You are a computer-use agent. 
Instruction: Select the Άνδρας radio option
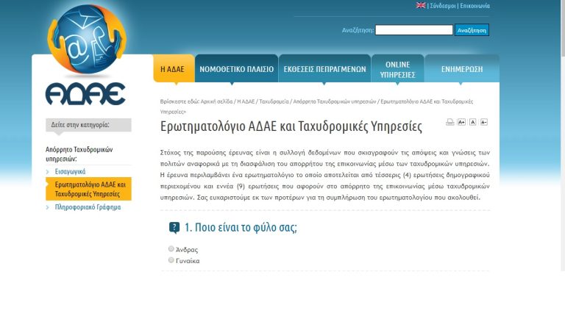[171, 248]
